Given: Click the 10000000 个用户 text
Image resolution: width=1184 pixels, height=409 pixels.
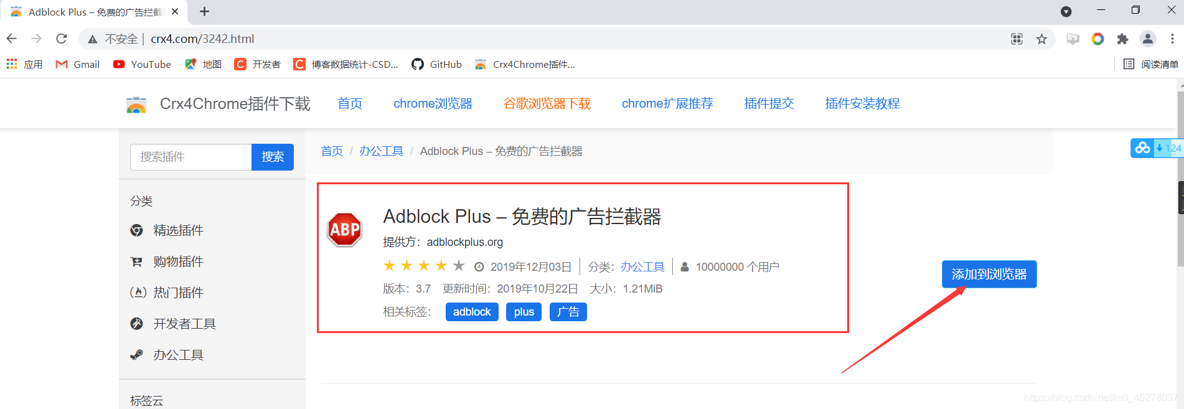Looking at the screenshot, I should [x=737, y=267].
